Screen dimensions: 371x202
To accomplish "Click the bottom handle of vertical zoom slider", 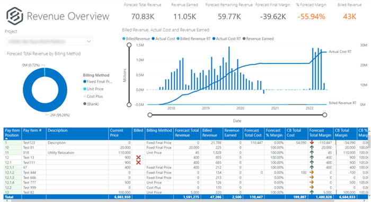I will tap(129, 105).
